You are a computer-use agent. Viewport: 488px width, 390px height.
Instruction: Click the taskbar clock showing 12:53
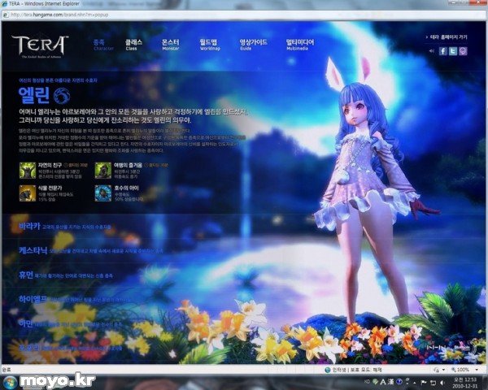pos(465,383)
